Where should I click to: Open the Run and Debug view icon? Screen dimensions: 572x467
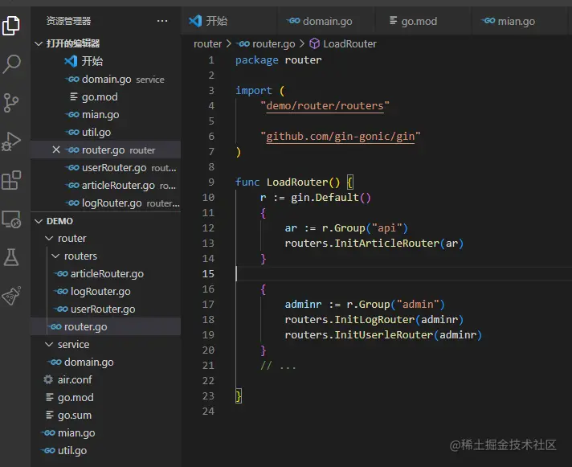[x=11, y=141]
